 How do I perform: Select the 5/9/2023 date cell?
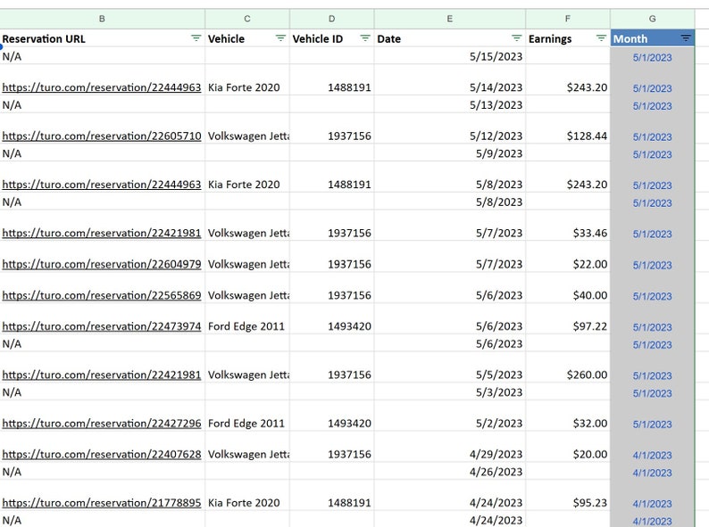point(450,153)
